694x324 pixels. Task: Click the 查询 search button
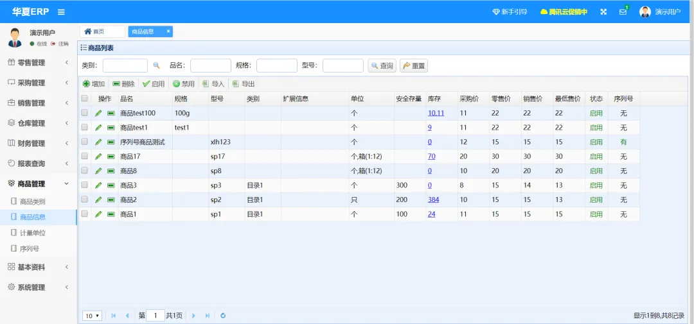point(382,66)
